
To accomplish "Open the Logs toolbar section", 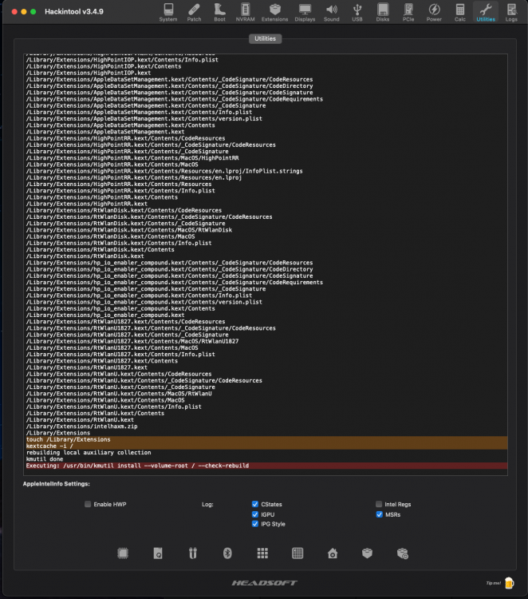I will pos(511,12).
